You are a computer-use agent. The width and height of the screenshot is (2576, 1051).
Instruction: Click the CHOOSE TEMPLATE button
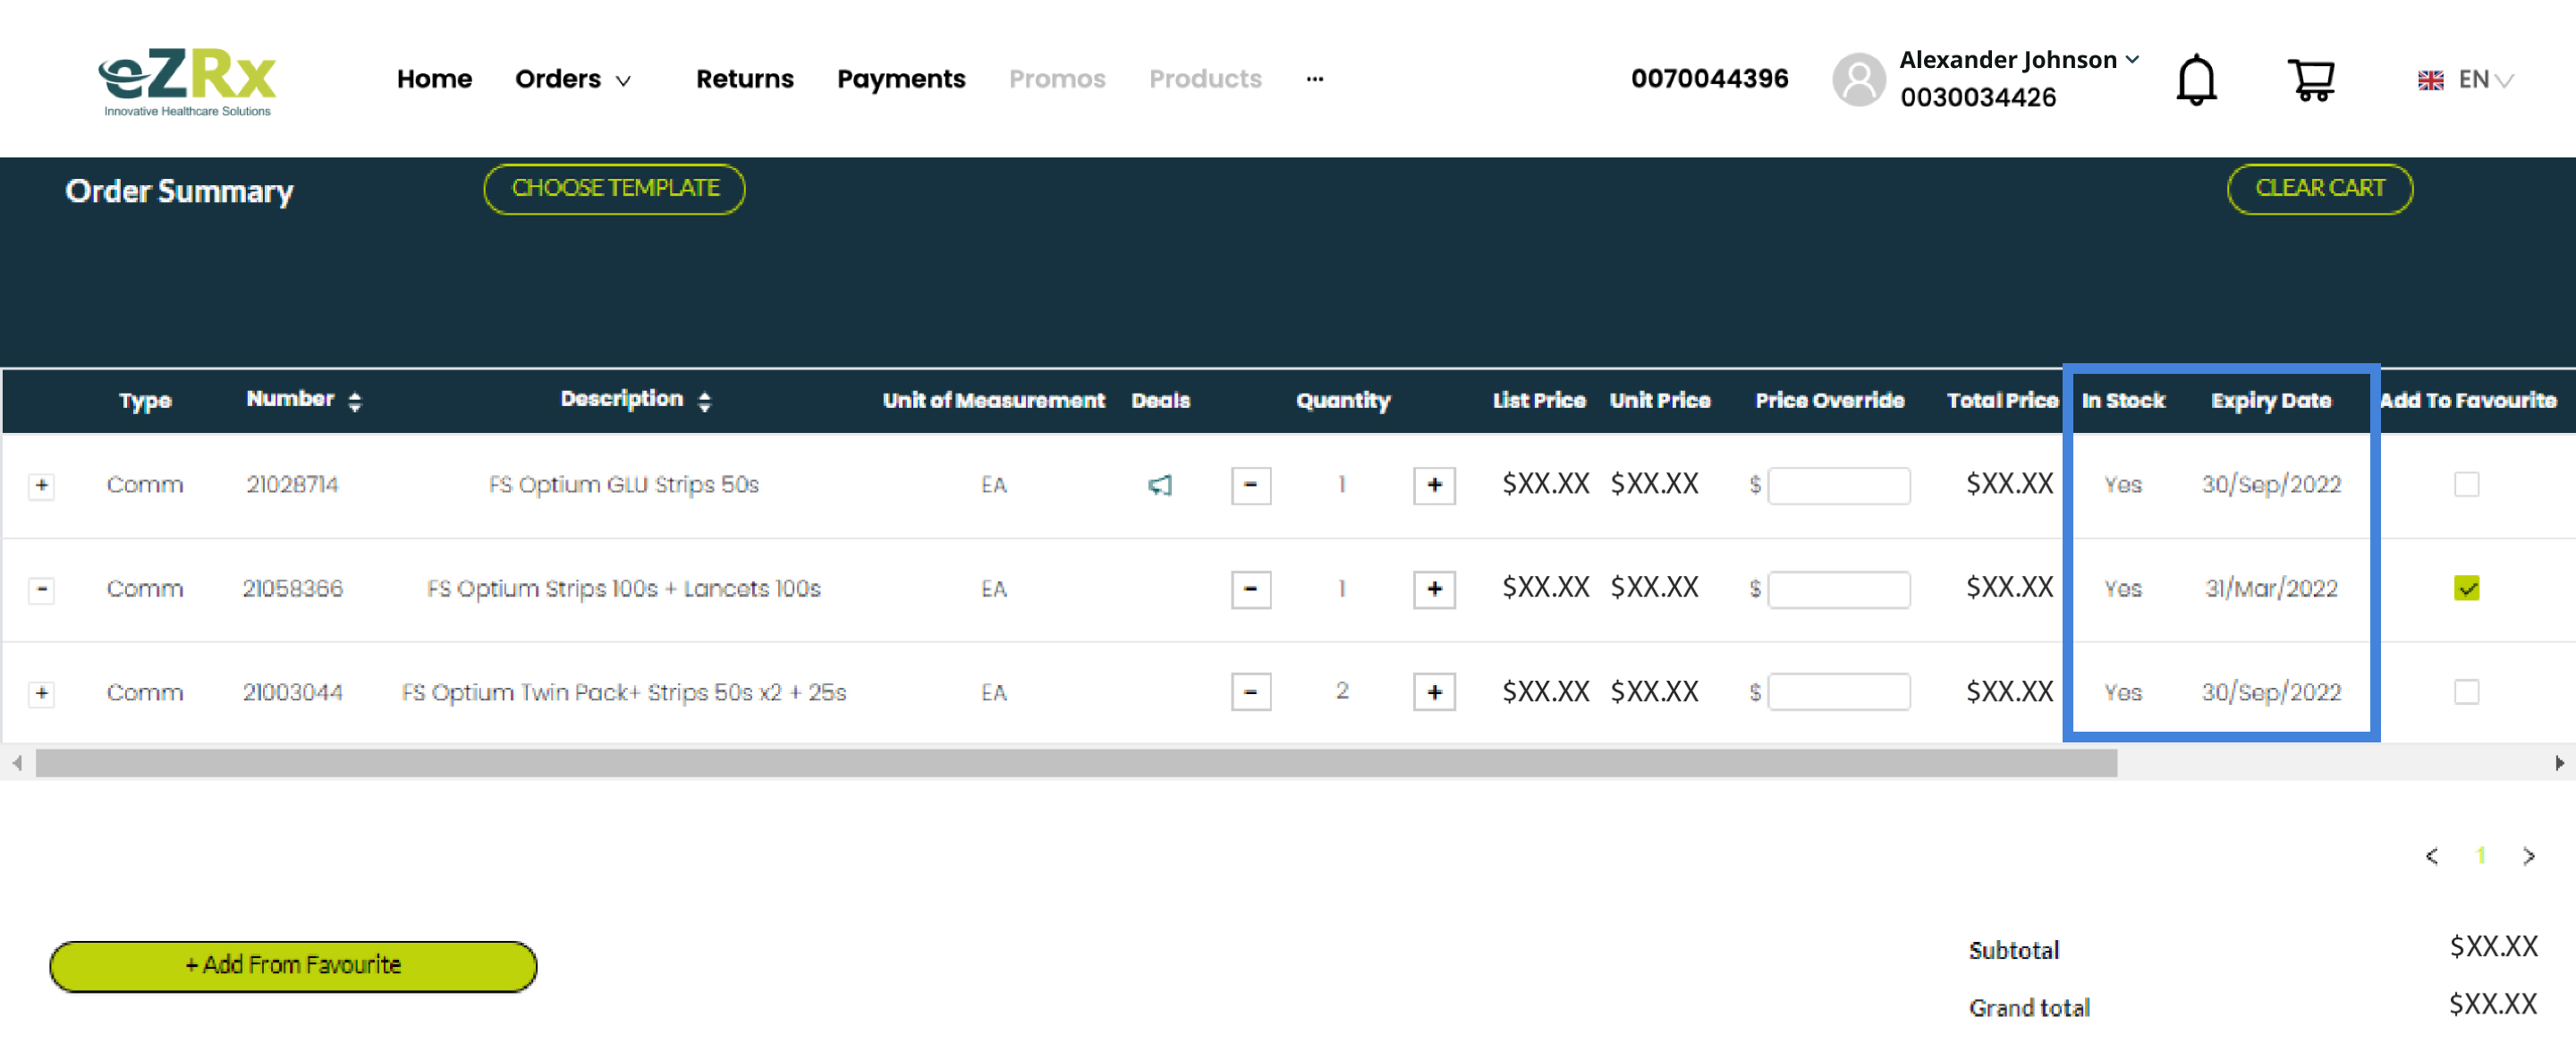click(614, 189)
